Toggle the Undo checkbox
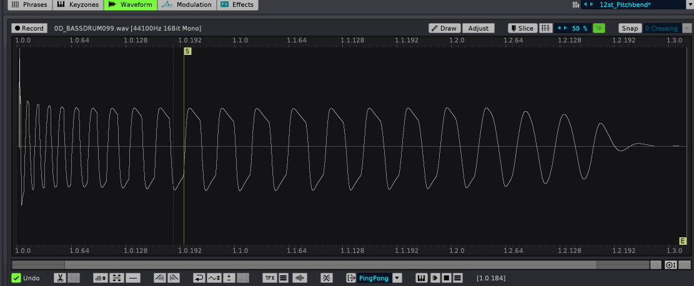Viewport: 694px width, 286px height. click(16, 278)
